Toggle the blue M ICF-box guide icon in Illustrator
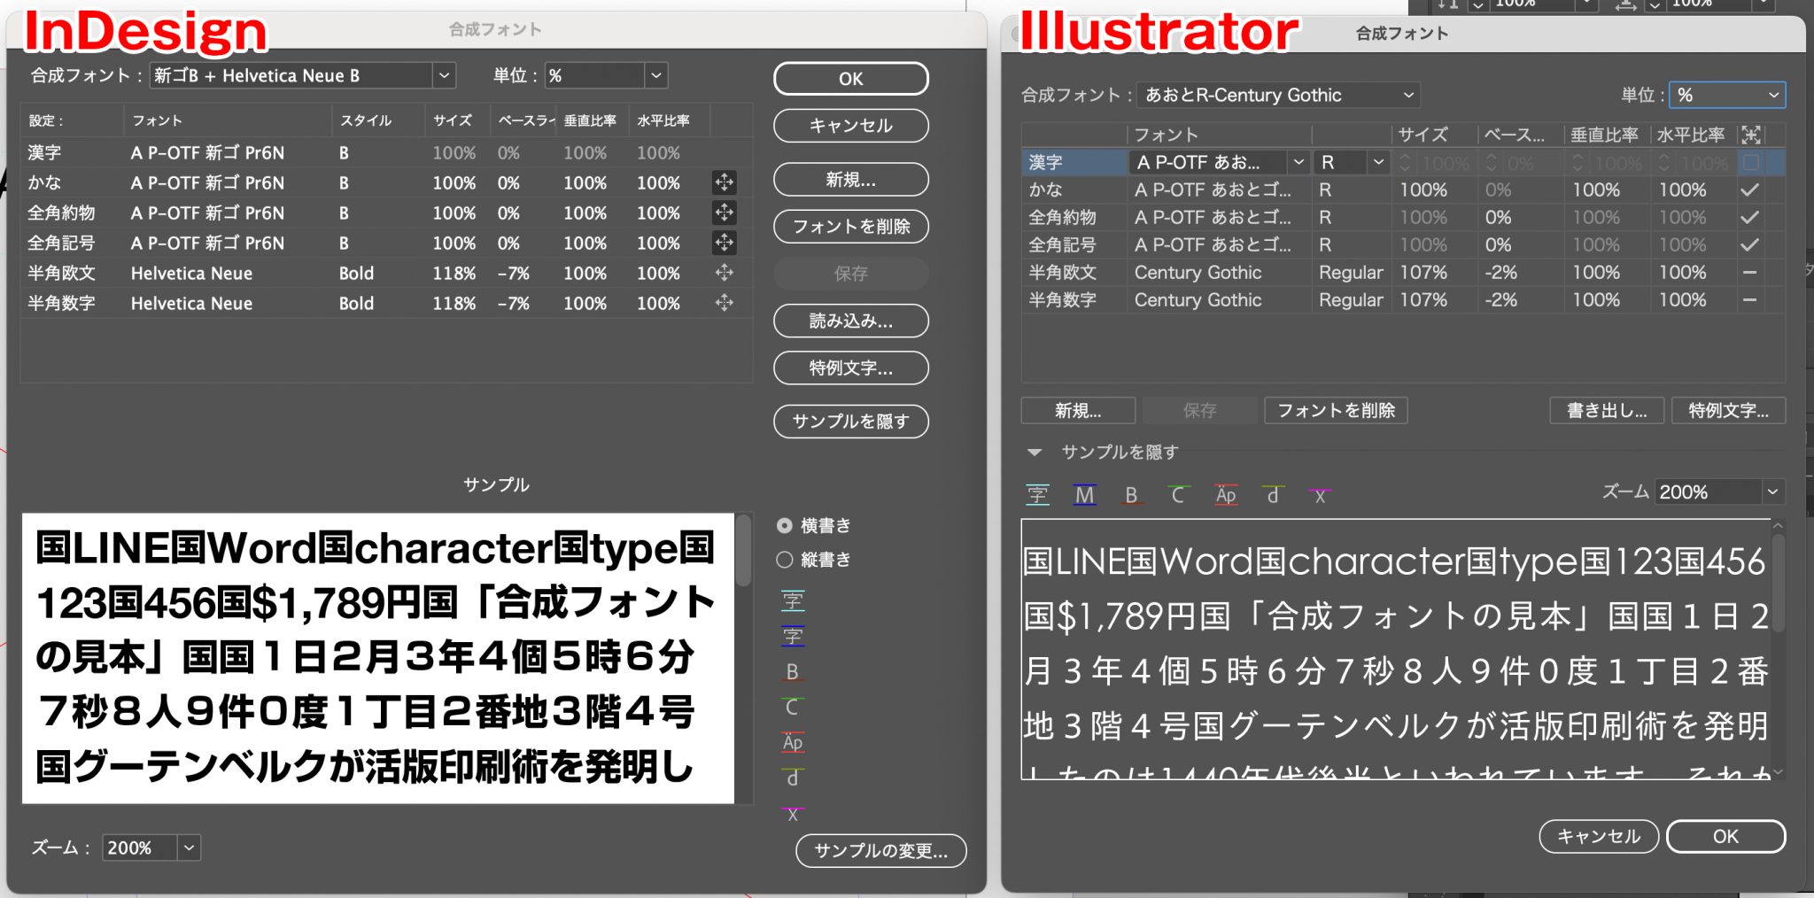Image resolution: width=1814 pixels, height=898 pixels. [x=1084, y=494]
